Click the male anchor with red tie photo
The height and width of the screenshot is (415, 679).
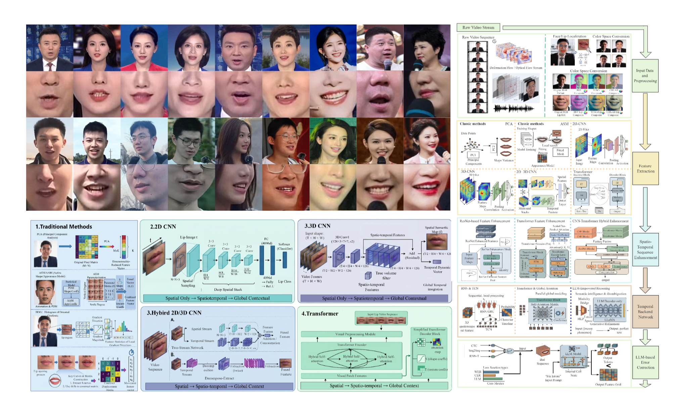point(50,47)
